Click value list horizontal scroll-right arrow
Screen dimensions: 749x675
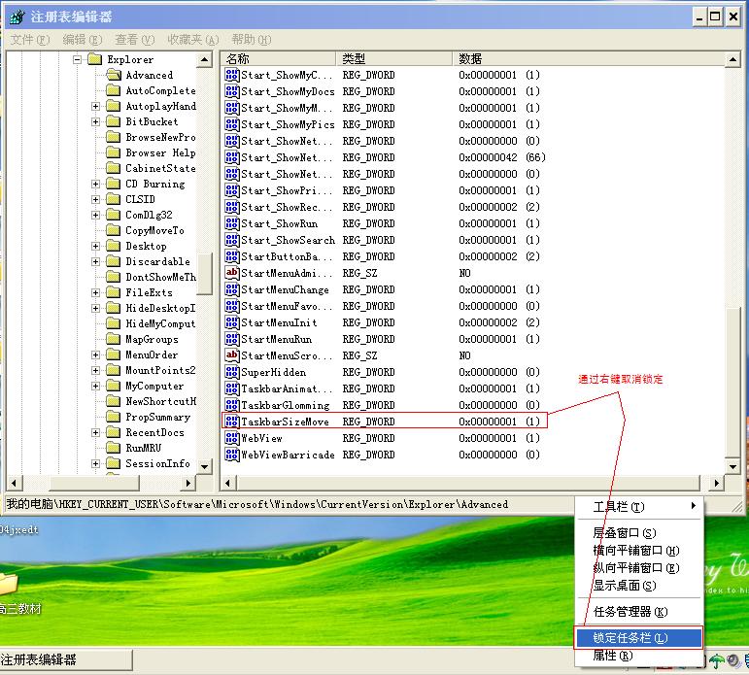point(716,483)
